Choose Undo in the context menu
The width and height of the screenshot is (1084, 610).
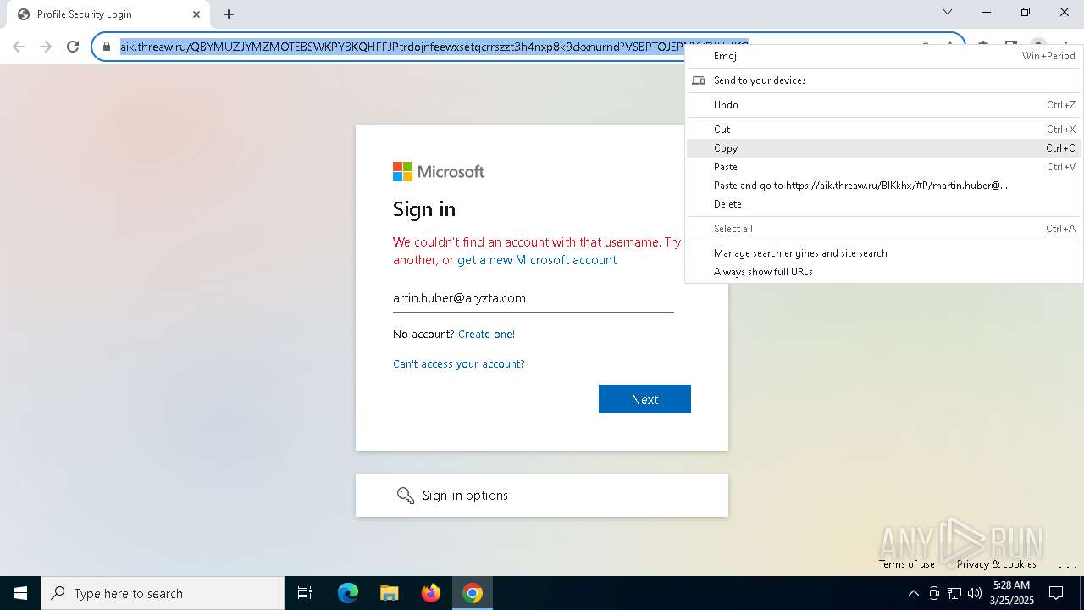tap(884, 105)
